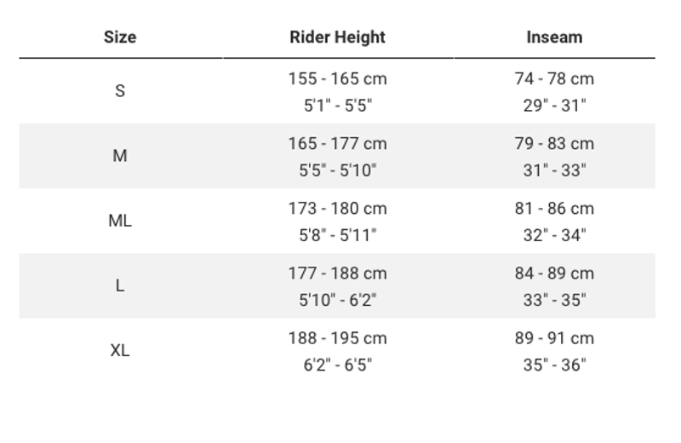681x443 pixels.
Task: Click the Size column header
Action: coord(120,37)
